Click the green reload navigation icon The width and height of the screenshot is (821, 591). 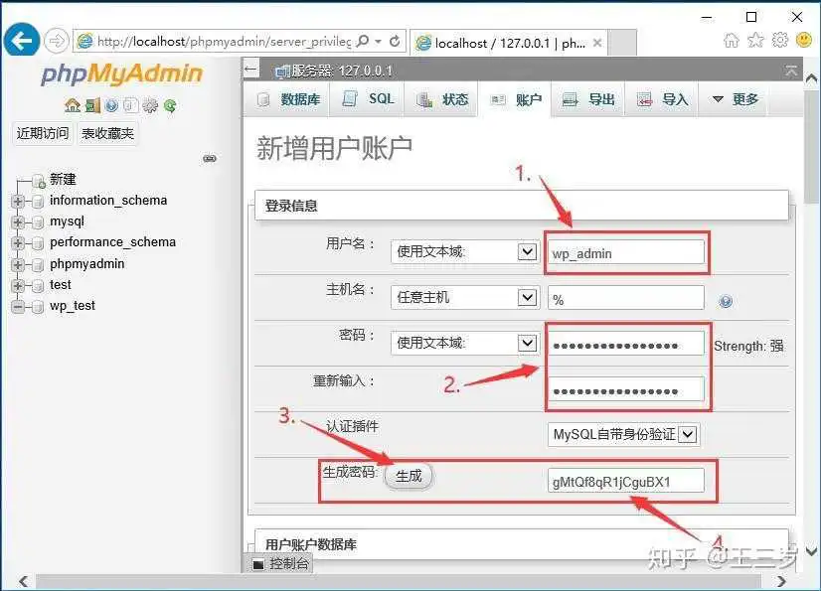[x=170, y=105]
